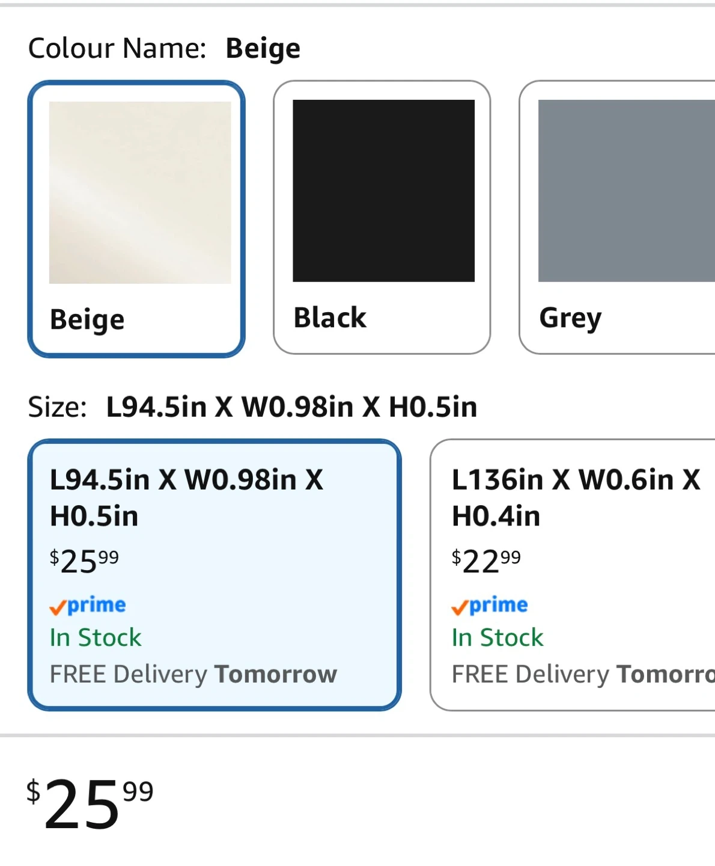
Task: Click the "Beige" label under the swatch
Action: point(87,319)
